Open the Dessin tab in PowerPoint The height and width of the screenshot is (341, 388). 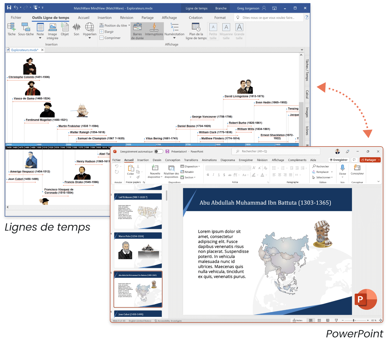tap(157, 160)
